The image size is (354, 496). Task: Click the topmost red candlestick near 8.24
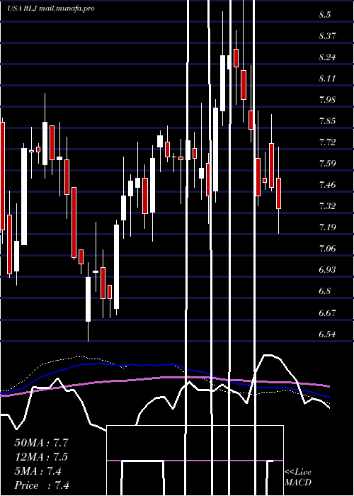pyautogui.click(x=236, y=58)
